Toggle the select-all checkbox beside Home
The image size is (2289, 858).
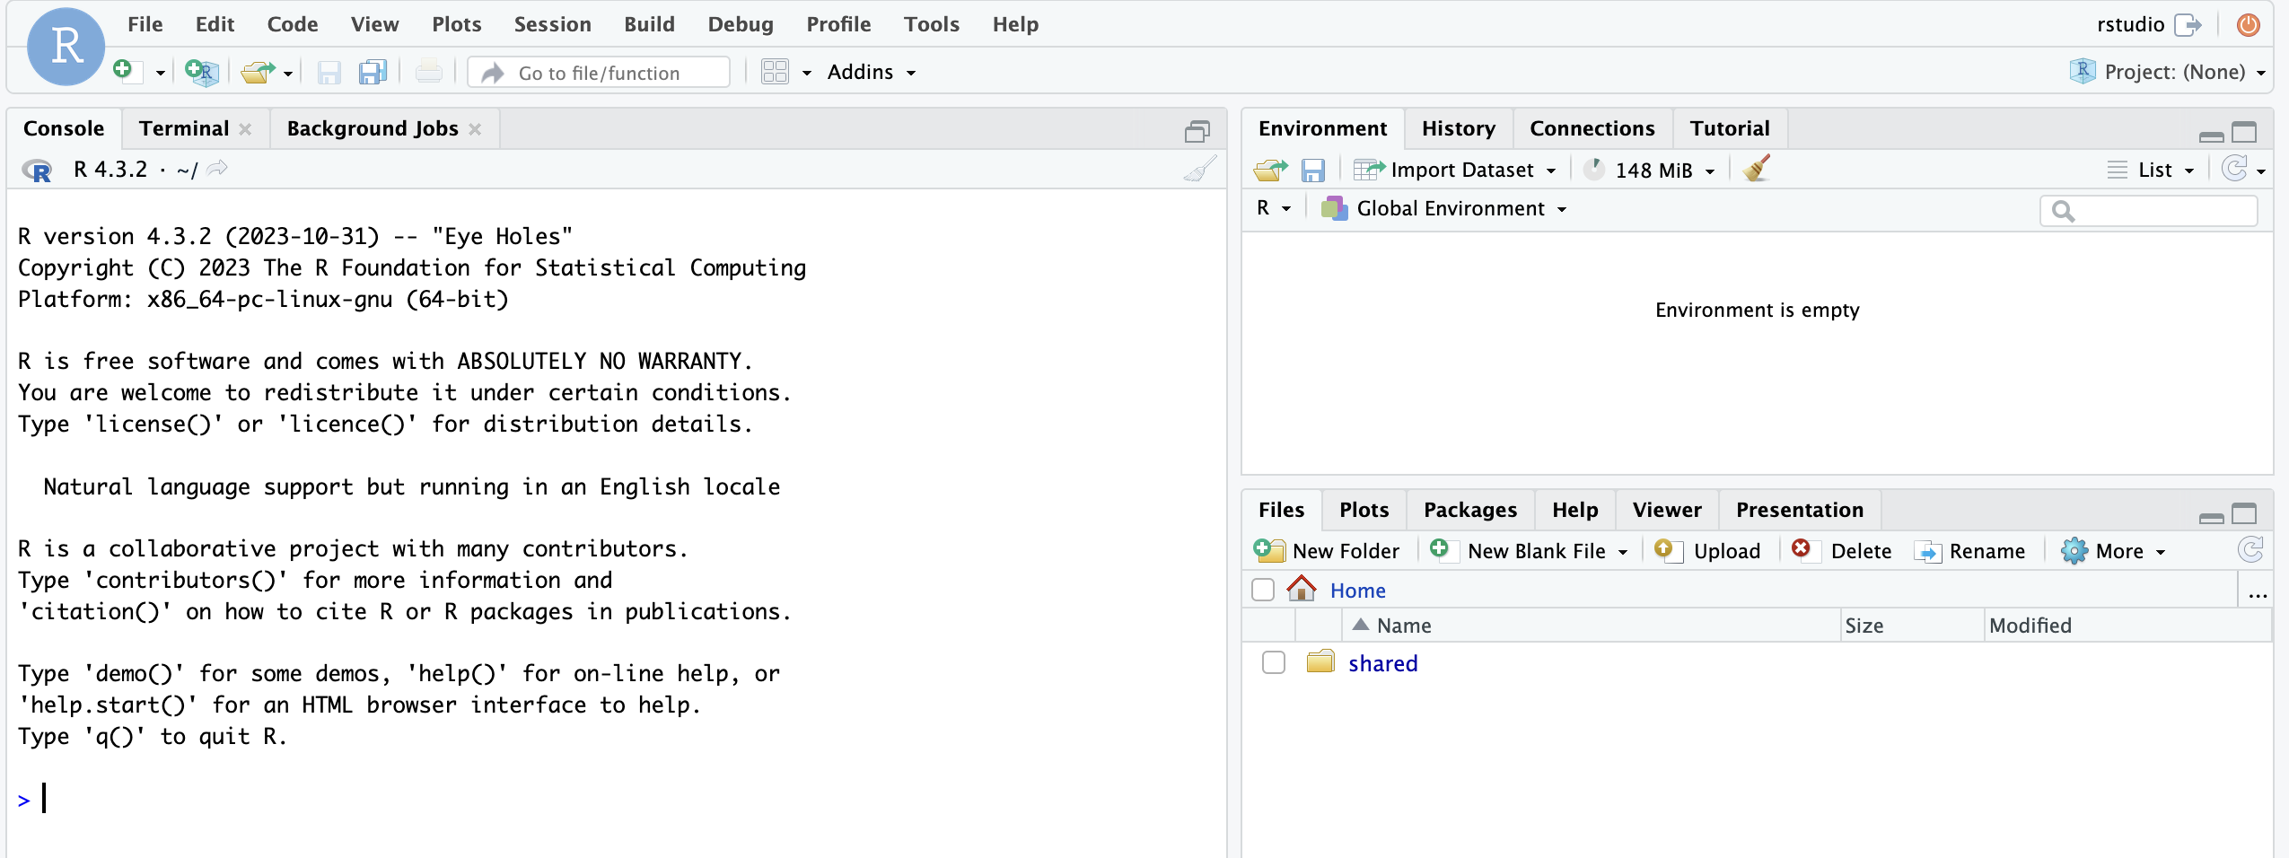[x=1263, y=590]
